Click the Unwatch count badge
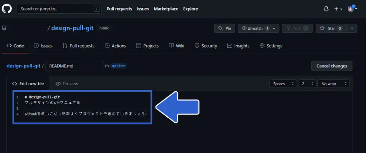 267,29
